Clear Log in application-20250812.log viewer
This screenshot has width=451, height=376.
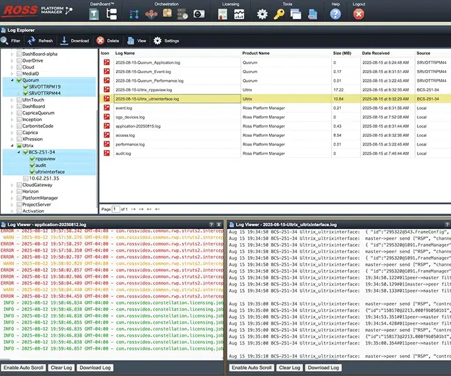[61, 368]
